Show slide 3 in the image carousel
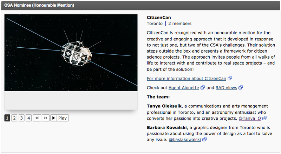281x154 pixels. click(21, 118)
